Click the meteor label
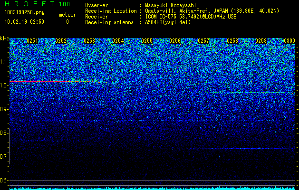The width and height of the screenshot is (299, 190). [68, 15]
